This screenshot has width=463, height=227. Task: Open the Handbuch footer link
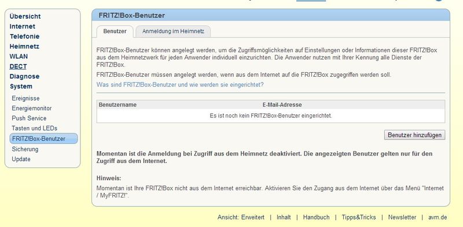[x=316, y=217]
